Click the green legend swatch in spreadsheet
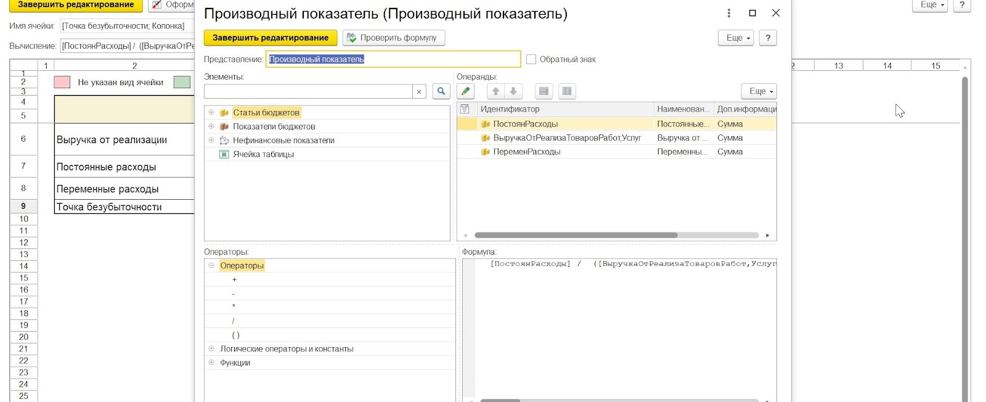986x402 pixels. 182,82
